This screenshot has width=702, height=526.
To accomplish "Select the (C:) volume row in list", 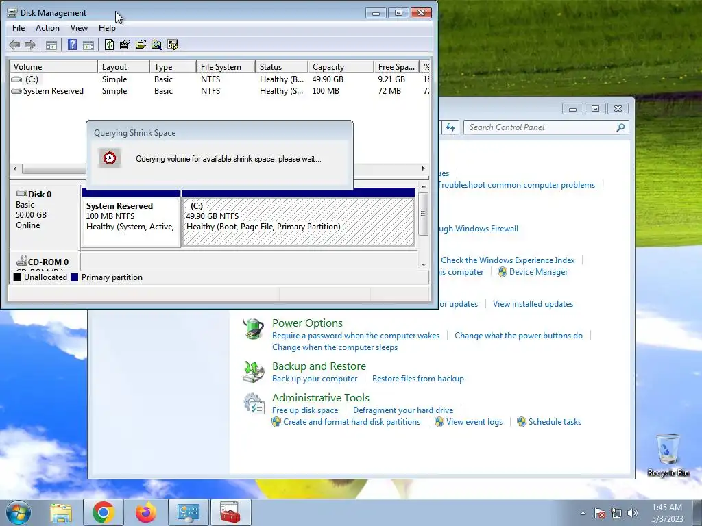I will [x=219, y=79].
